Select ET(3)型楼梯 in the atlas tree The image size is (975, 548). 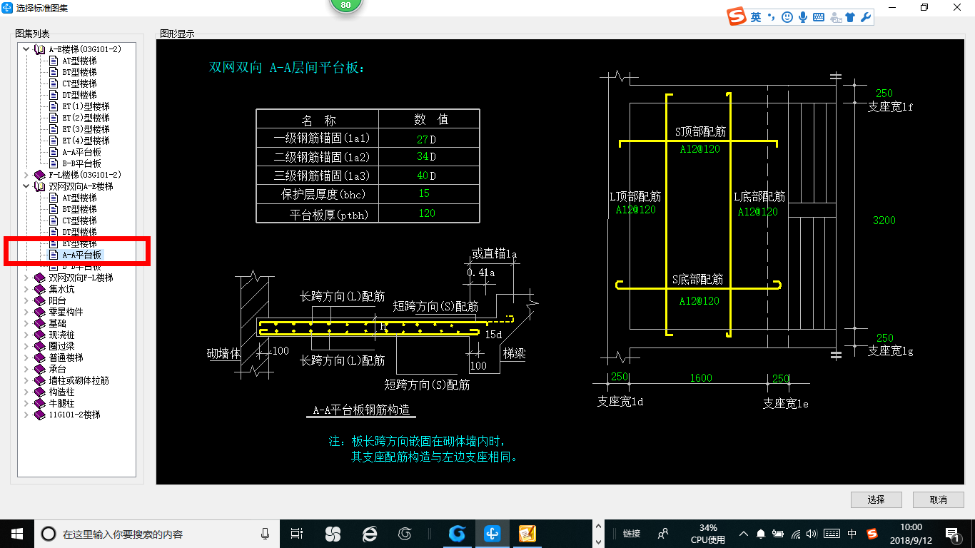86,129
